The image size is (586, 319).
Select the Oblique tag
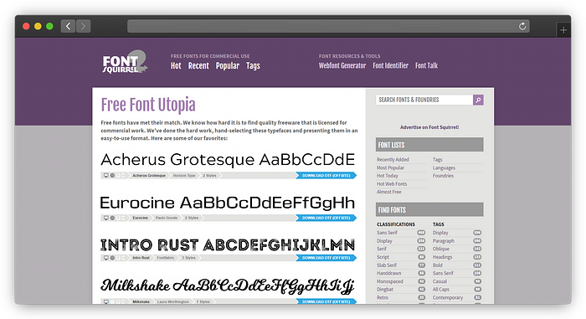point(441,249)
